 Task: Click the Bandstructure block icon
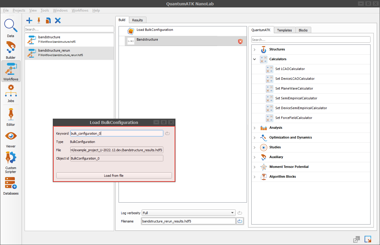[x=131, y=41]
